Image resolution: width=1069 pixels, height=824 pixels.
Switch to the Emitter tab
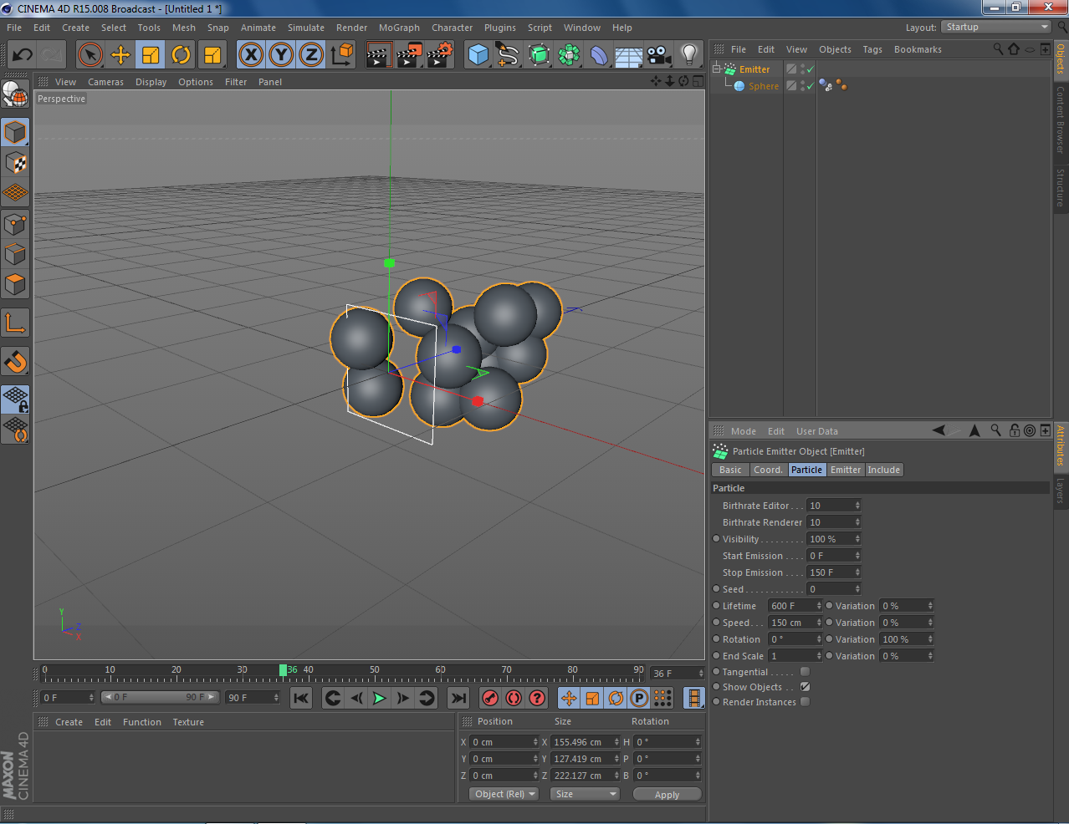tap(846, 470)
